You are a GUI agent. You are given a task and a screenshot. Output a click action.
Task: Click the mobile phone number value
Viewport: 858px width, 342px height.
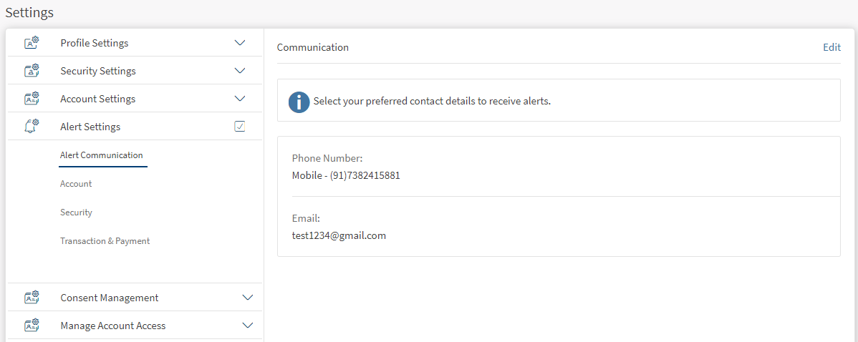point(346,175)
